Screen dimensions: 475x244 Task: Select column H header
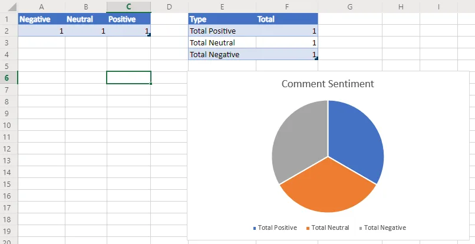coord(401,6)
